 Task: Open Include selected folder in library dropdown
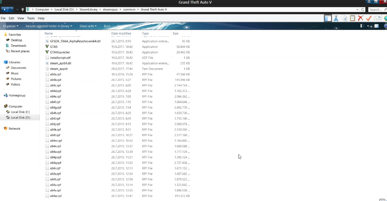point(49,26)
